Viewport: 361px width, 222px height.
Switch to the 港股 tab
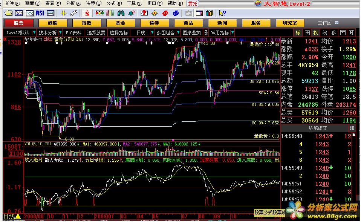53,23
